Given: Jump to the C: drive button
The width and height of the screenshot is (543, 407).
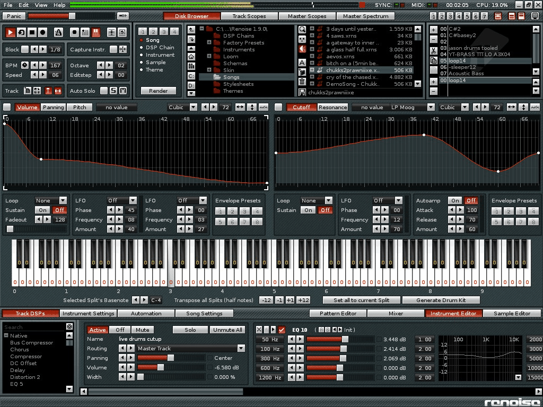Looking at the screenshot, I should 191,76.
